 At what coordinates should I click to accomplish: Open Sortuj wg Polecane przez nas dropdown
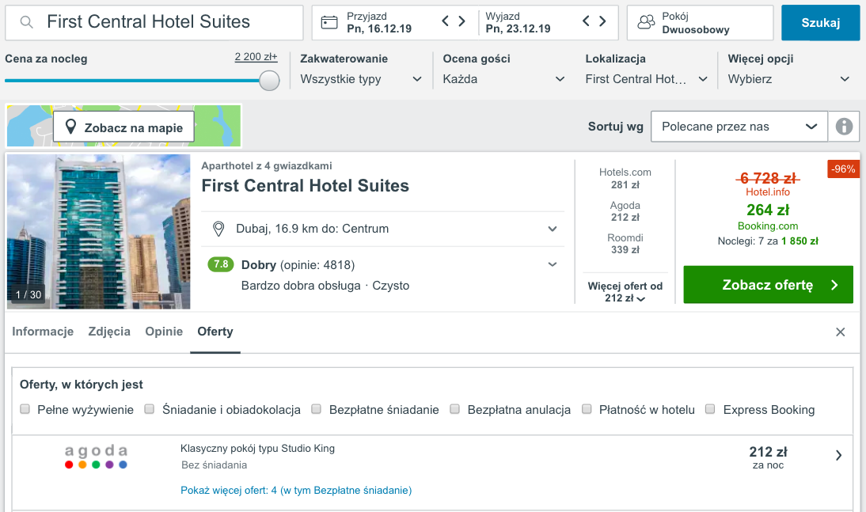[x=739, y=127]
